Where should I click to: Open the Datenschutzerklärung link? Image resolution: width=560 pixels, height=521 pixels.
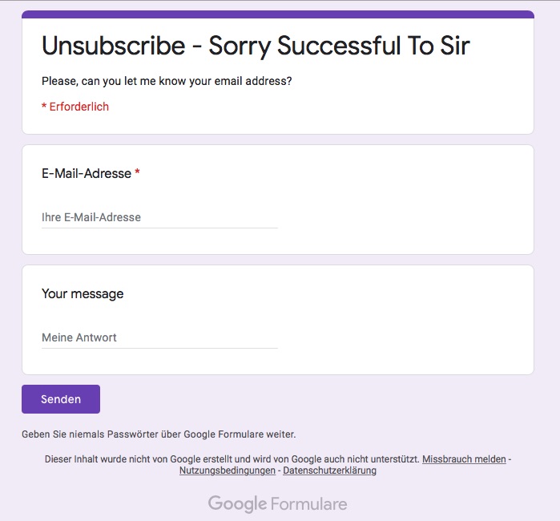point(329,471)
